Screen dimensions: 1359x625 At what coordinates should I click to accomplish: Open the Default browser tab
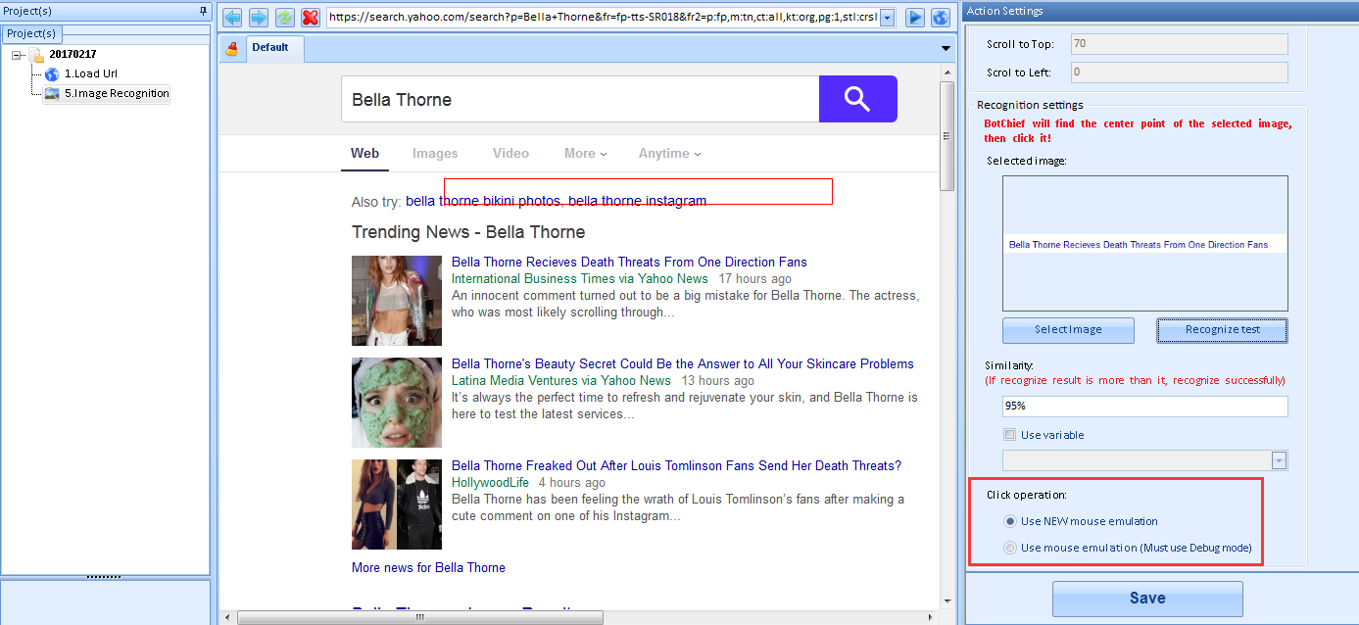[x=270, y=47]
